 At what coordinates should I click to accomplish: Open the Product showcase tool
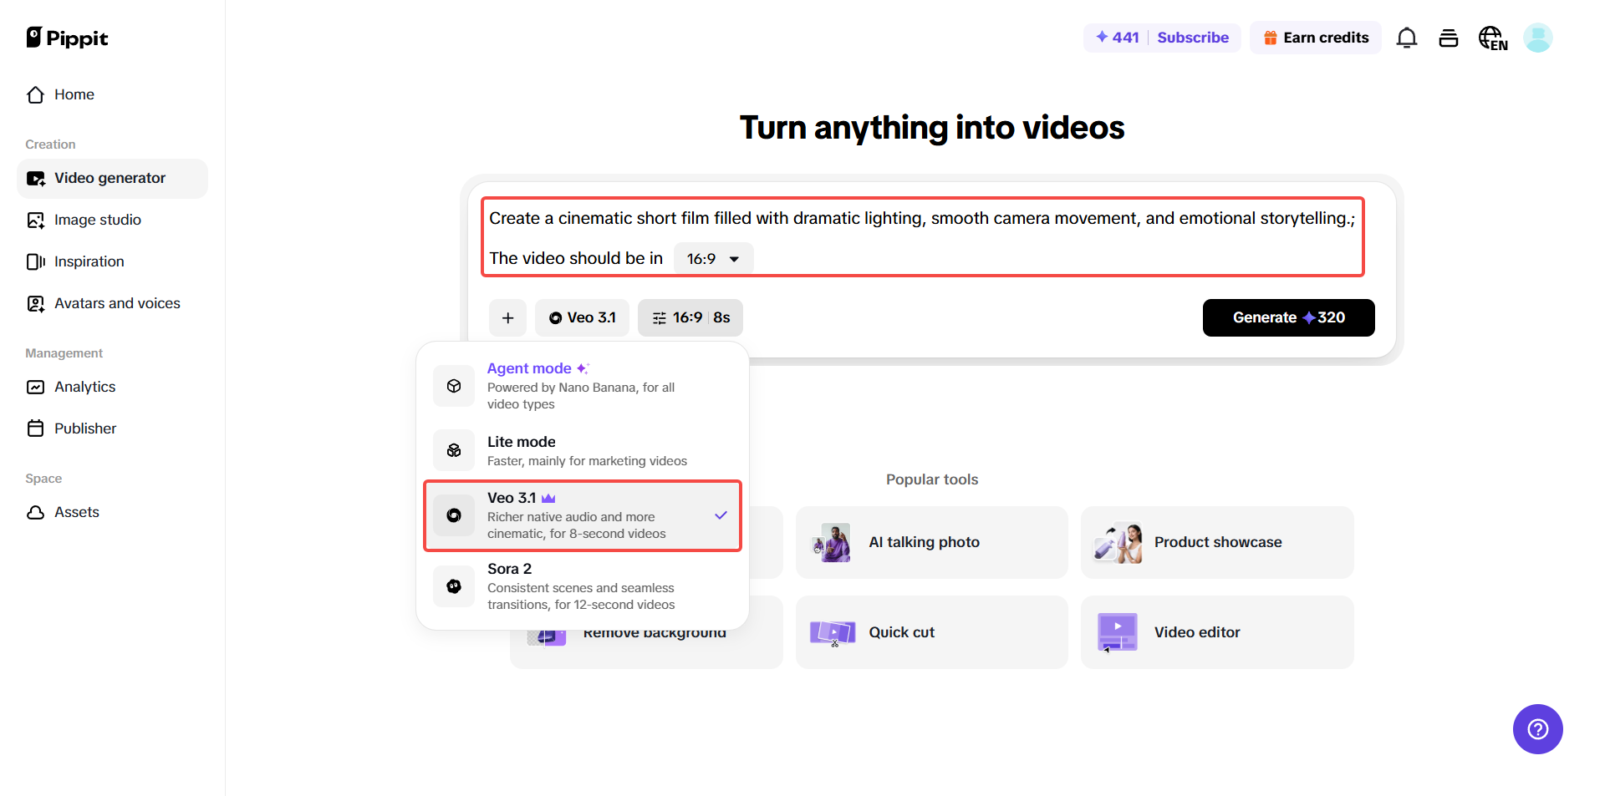pos(1217,542)
